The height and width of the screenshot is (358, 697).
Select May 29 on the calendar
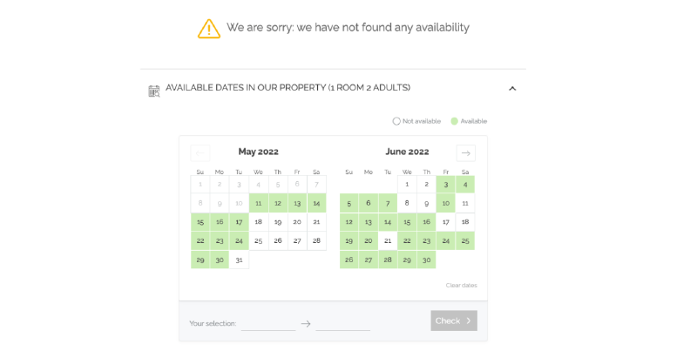coord(200,260)
